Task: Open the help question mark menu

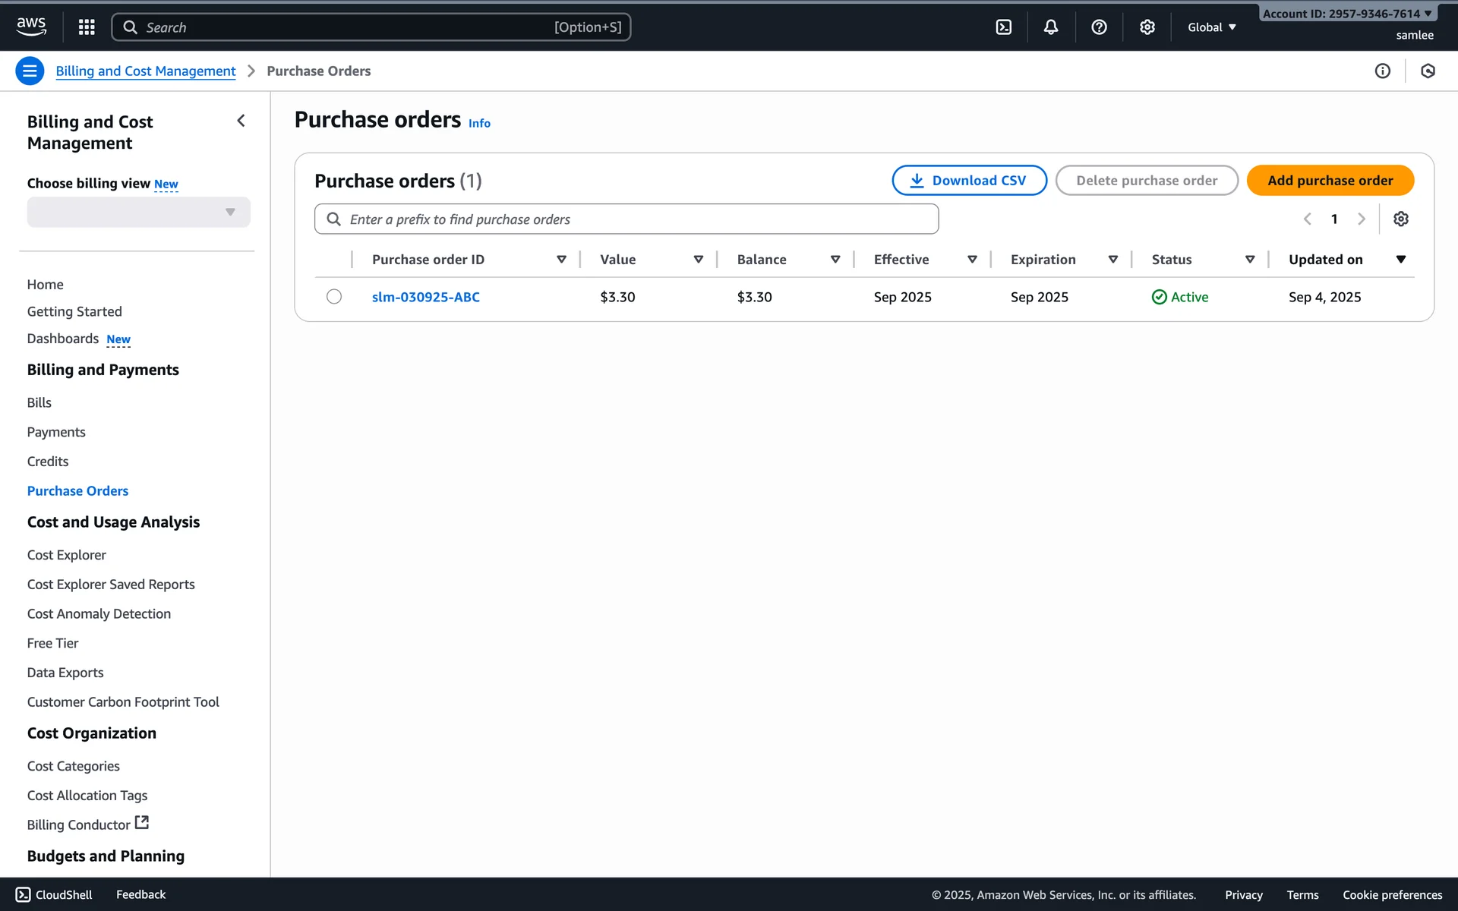Action: [1099, 27]
